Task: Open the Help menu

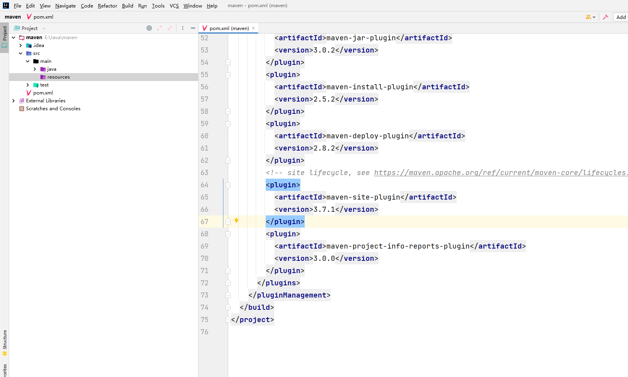Action: point(212,6)
